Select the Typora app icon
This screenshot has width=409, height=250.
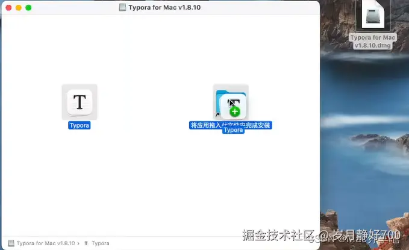coord(80,102)
